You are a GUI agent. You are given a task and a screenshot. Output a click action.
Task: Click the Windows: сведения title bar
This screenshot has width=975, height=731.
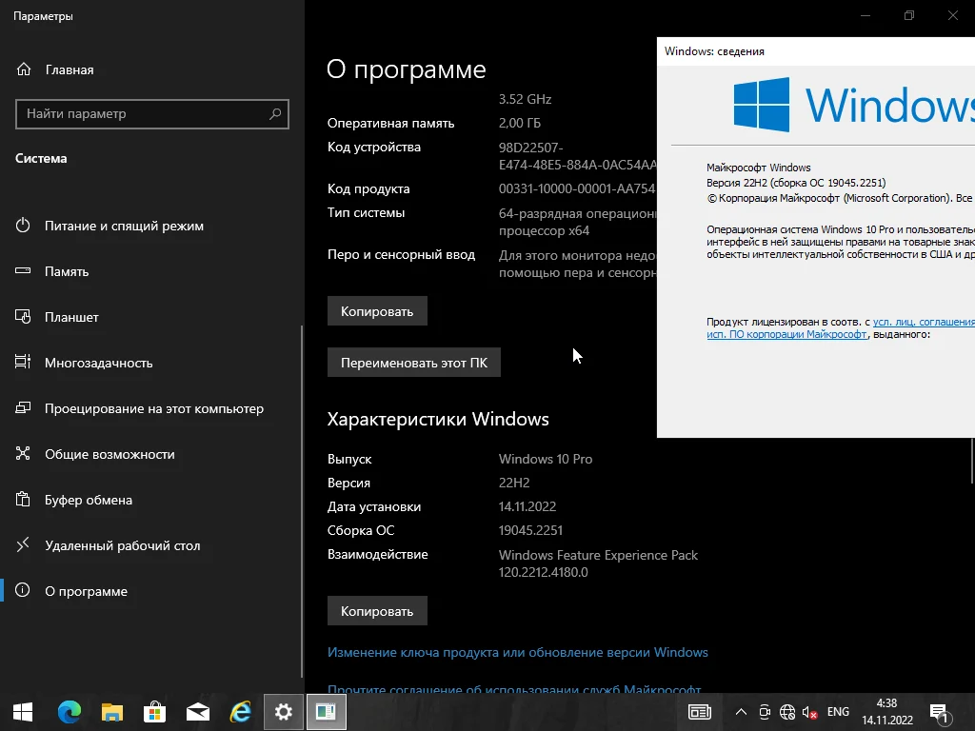(816, 51)
